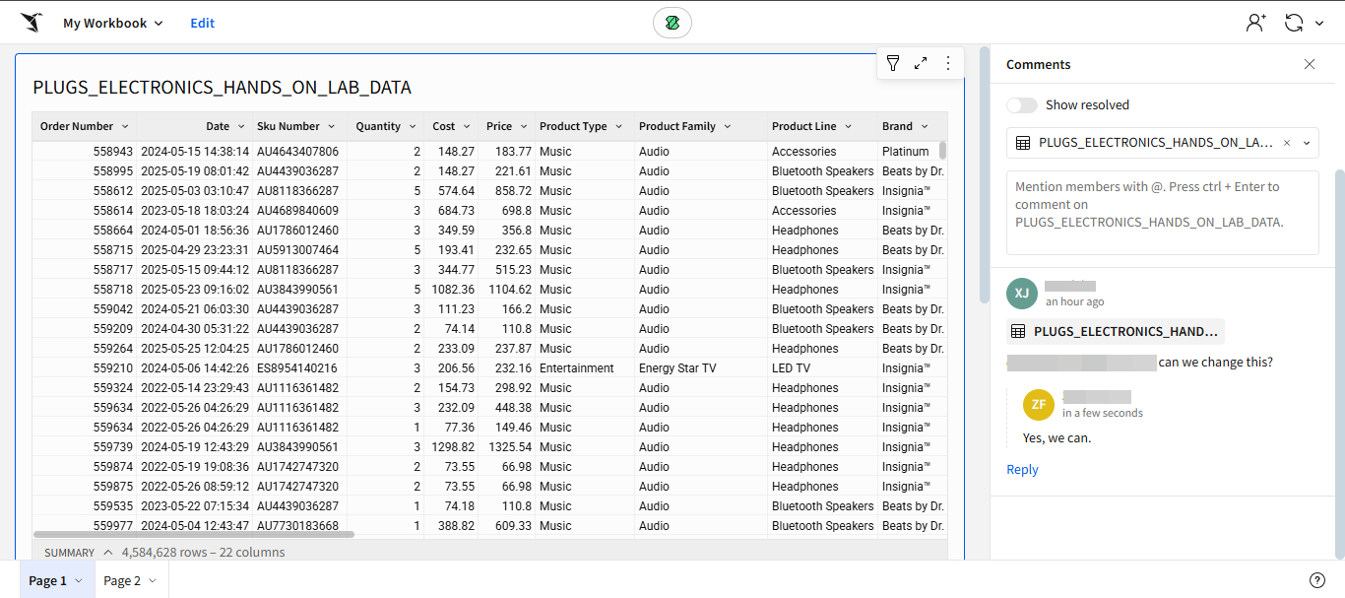Viewport: 1345px width, 598px height.
Task: Click the table horizontal scrollbar
Action: [x=193, y=534]
